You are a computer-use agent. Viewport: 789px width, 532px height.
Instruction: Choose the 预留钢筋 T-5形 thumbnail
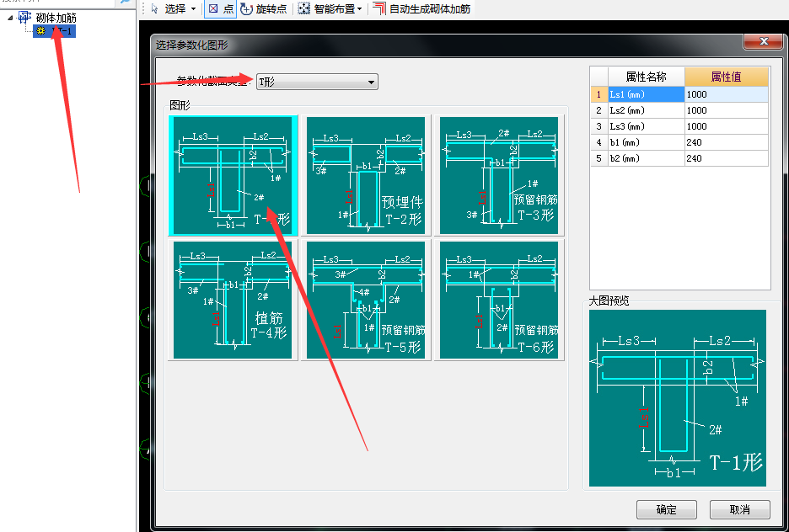366,300
